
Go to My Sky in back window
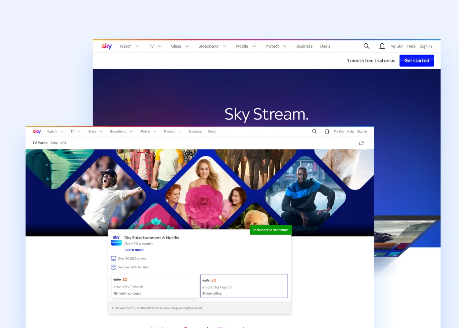(x=397, y=46)
